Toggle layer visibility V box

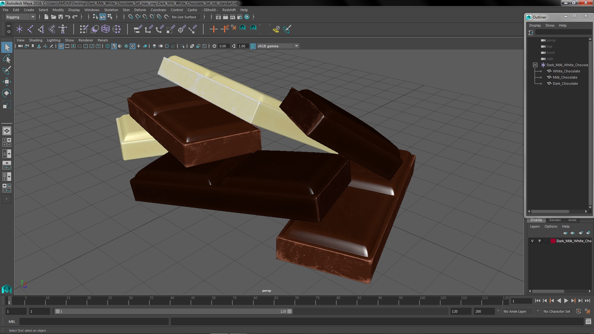click(532, 241)
